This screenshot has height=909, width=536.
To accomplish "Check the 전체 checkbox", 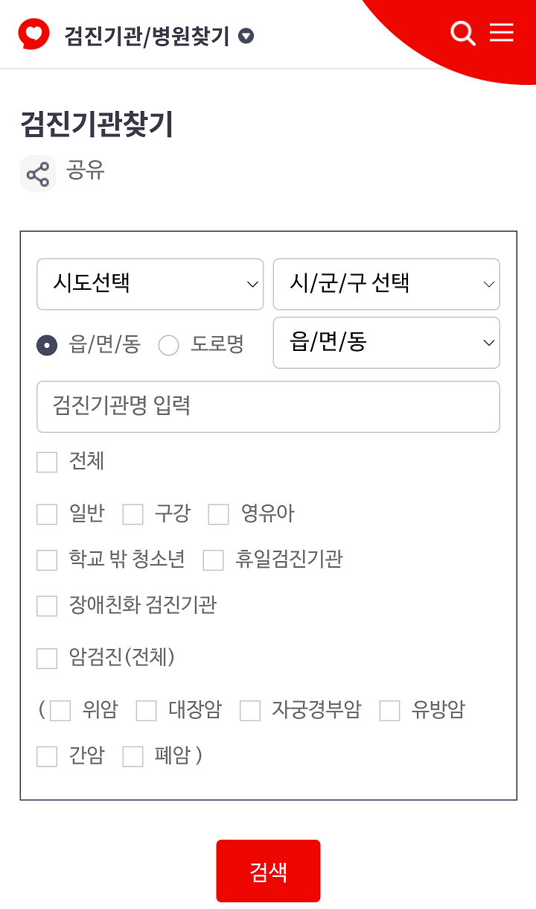I will (x=47, y=462).
